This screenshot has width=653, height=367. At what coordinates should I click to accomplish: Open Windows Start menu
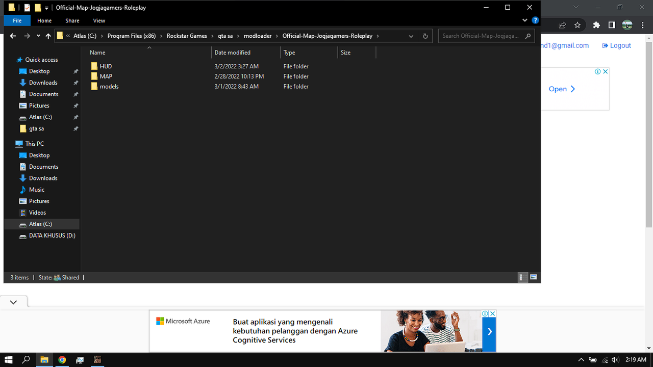(9, 360)
